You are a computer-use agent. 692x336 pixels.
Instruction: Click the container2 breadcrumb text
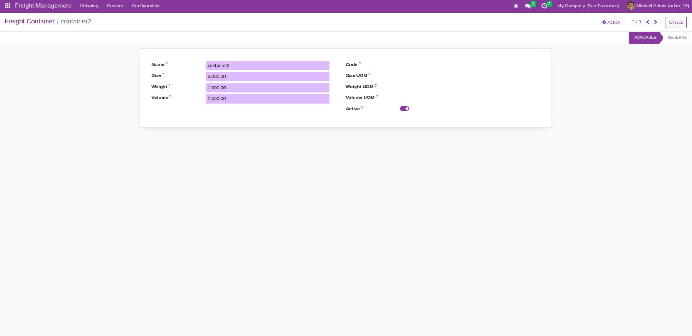point(76,21)
